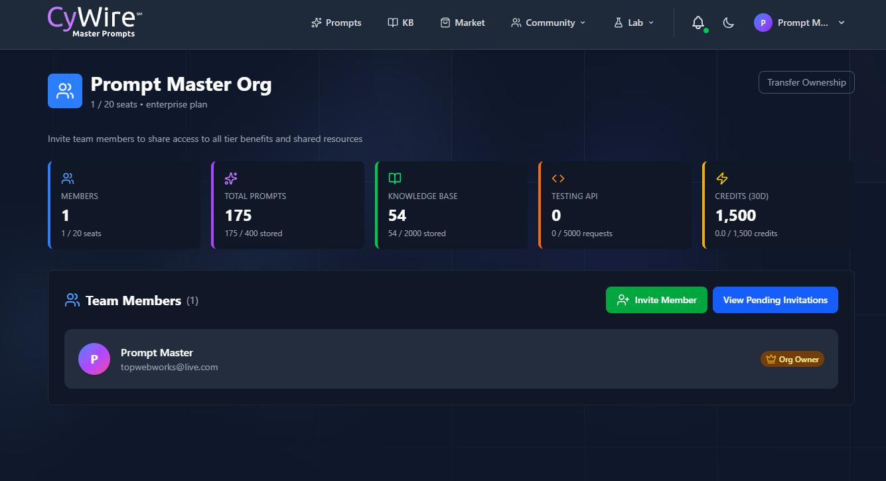Open the KB menu item
Viewport: 886px width, 481px height.
pyautogui.click(x=400, y=23)
